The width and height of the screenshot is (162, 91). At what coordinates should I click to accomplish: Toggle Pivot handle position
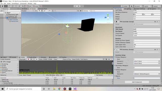[x=29, y=6]
